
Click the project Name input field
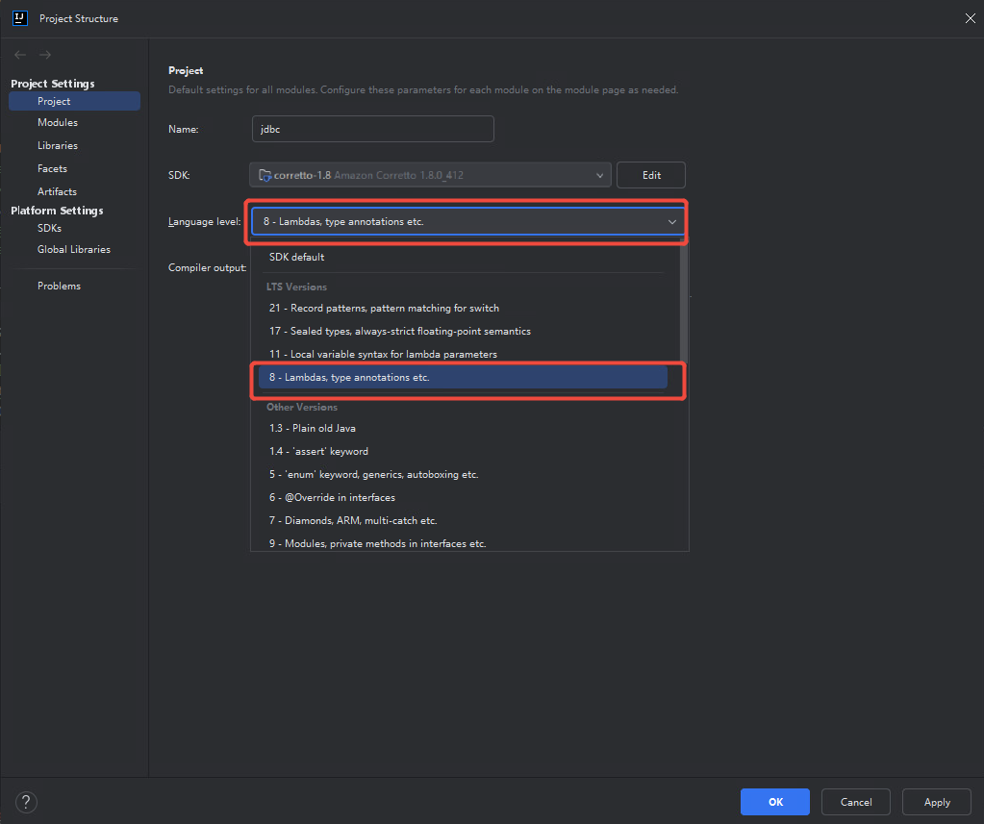pos(373,129)
